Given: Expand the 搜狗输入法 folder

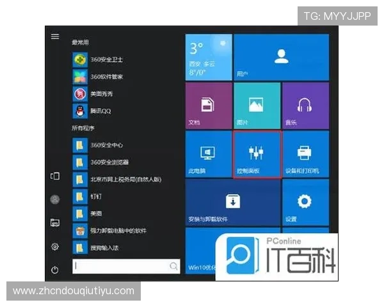Looking at the screenshot, I should tap(96, 248).
